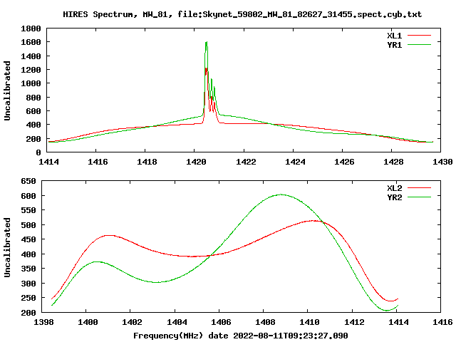The width and height of the screenshot is (456, 342).
Task: Click the green YR2 curve peak near 600
Action: pos(281,195)
